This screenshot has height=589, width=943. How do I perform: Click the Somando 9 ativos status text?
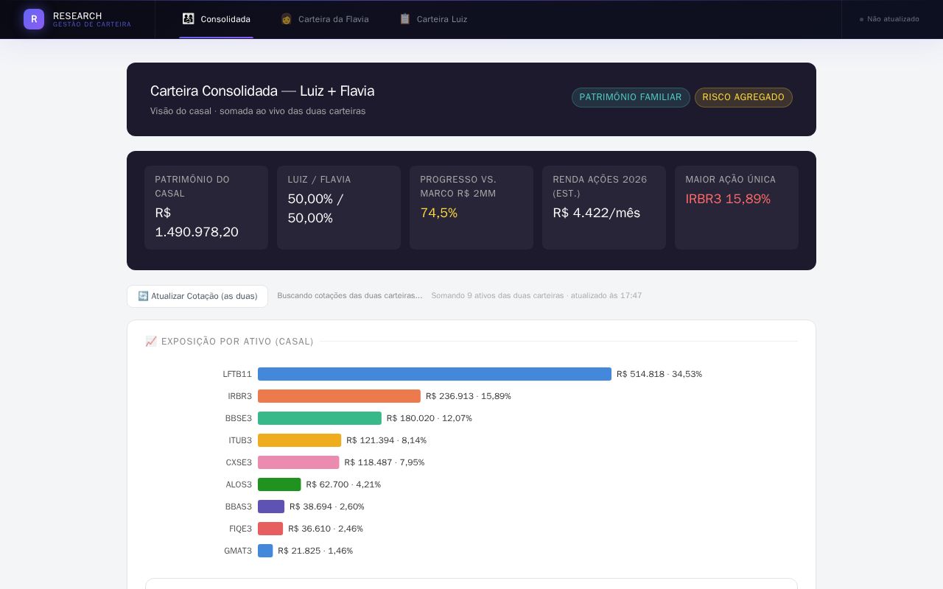coord(536,296)
